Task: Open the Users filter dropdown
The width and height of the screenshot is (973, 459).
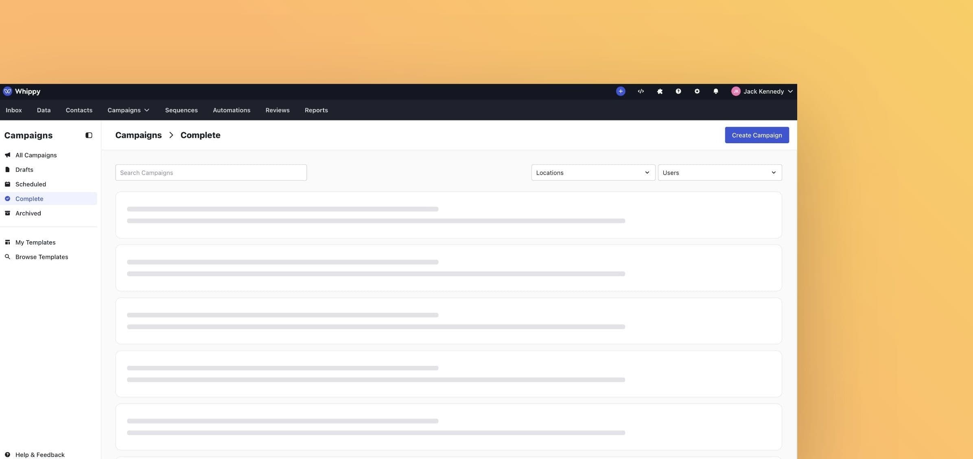Action: 719,173
